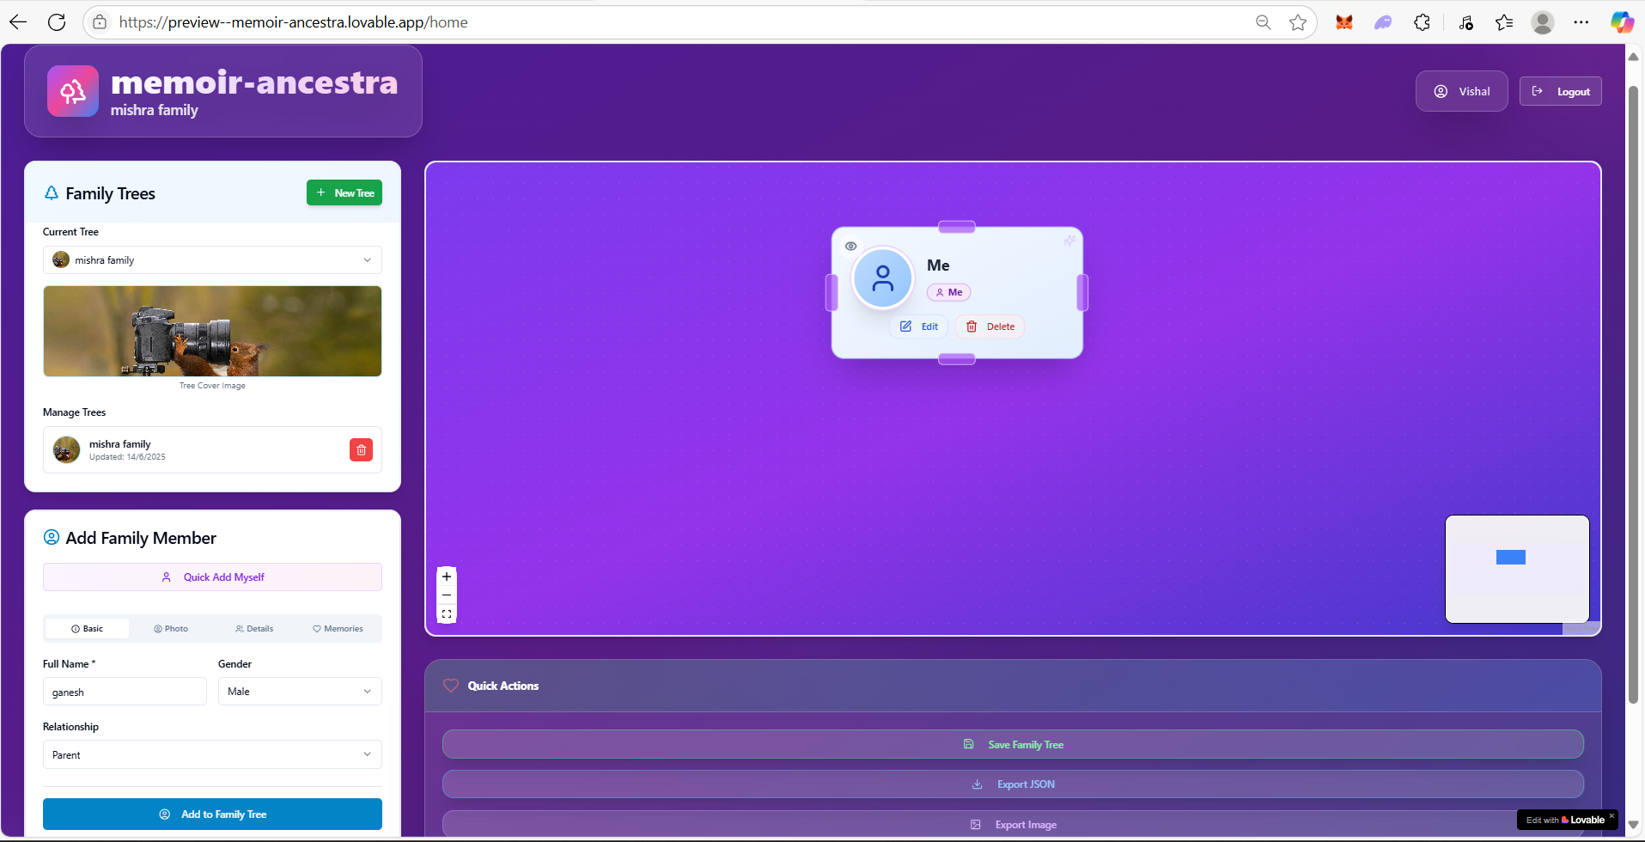This screenshot has height=842, width=1645.
Task: Open the browser profile avatar
Action: click(x=1543, y=22)
